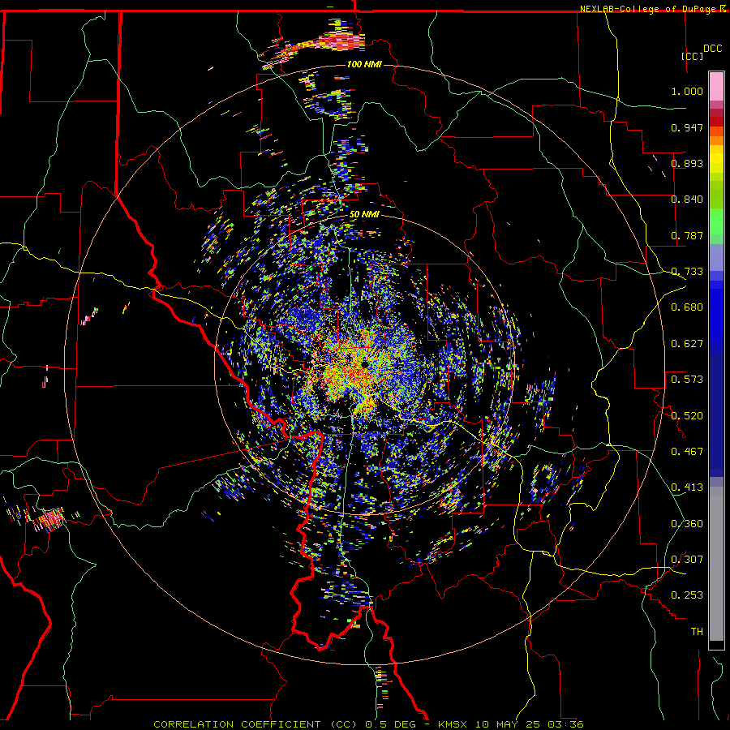Click the 0.467 legend value
Image resolution: width=730 pixels, height=730 pixels.
click(687, 452)
